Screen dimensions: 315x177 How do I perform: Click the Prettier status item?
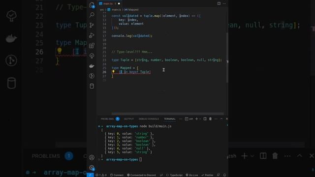coord(207,175)
